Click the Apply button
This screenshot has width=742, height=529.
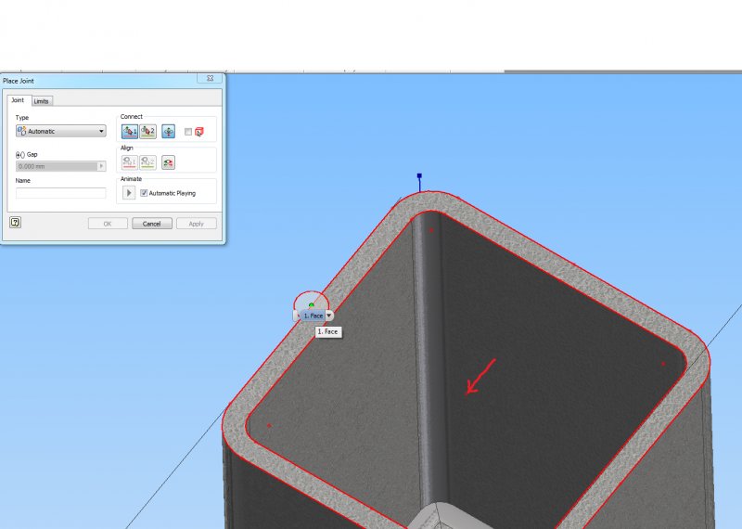point(197,224)
